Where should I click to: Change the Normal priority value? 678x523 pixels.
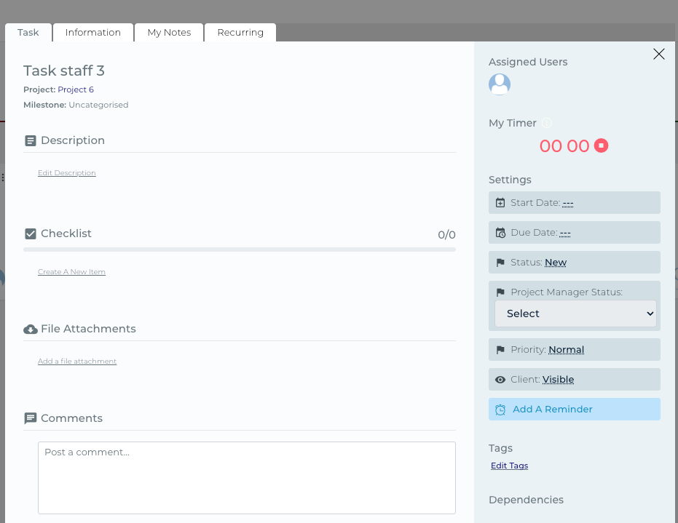click(566, 350)
